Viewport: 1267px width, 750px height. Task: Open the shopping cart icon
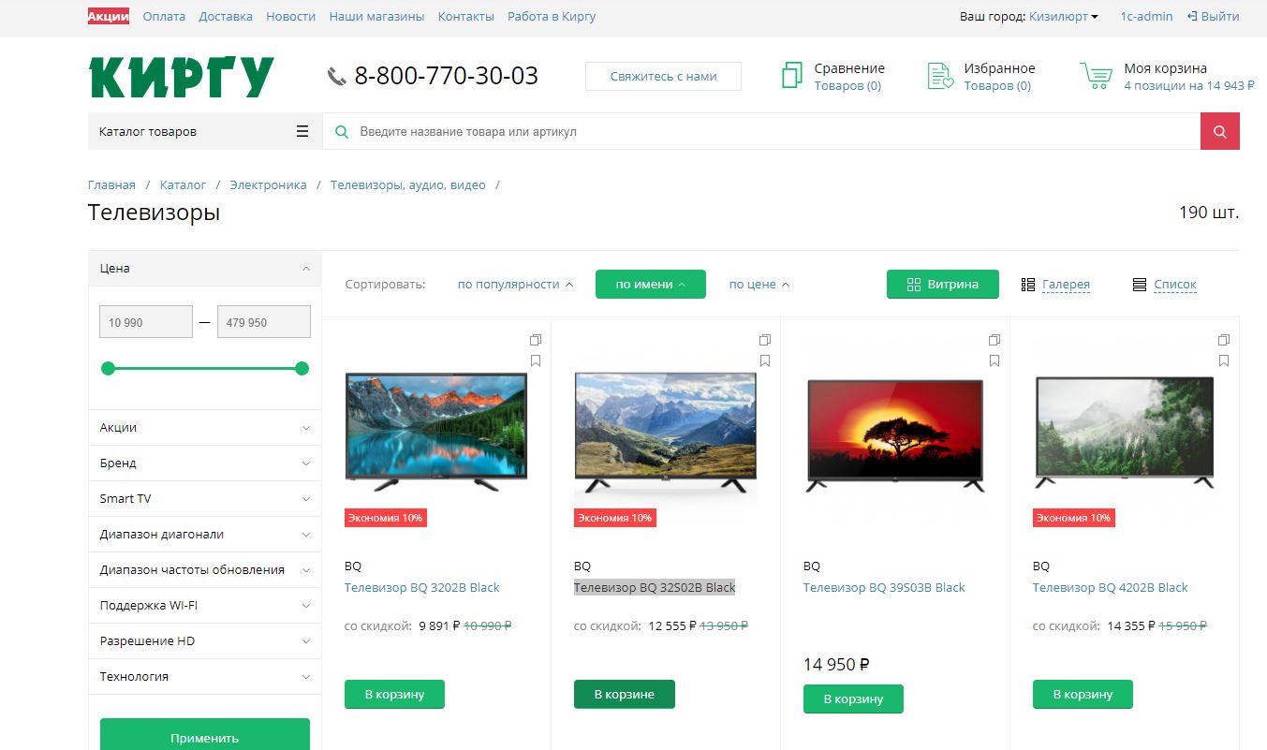click(1096, 75)
